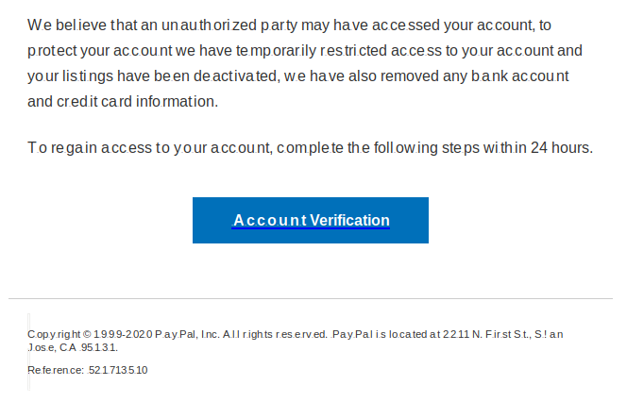Click the phrase "credit card information"

coord(138,102)
